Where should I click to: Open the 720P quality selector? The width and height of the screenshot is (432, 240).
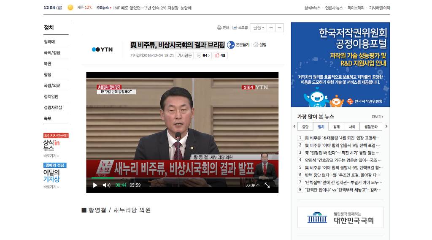click(x=252, y=185)
